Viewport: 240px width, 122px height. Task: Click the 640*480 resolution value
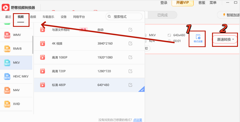(103, 85)
